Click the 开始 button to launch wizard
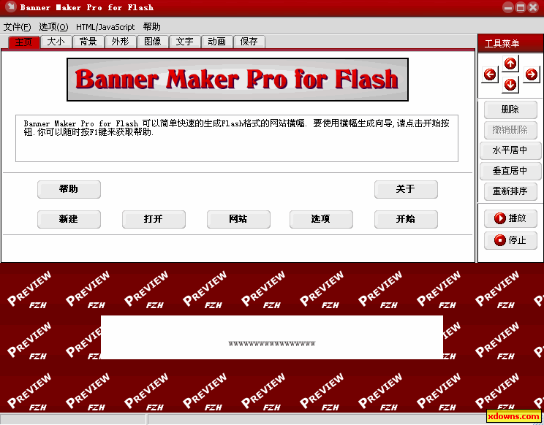The image size is (544, 425). pyautogui.click(x=406, y=219)
